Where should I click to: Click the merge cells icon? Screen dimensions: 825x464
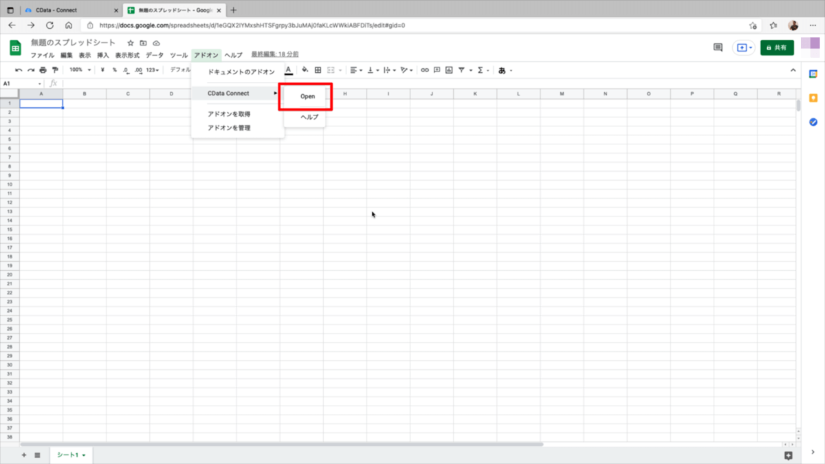tap(331, 70)
